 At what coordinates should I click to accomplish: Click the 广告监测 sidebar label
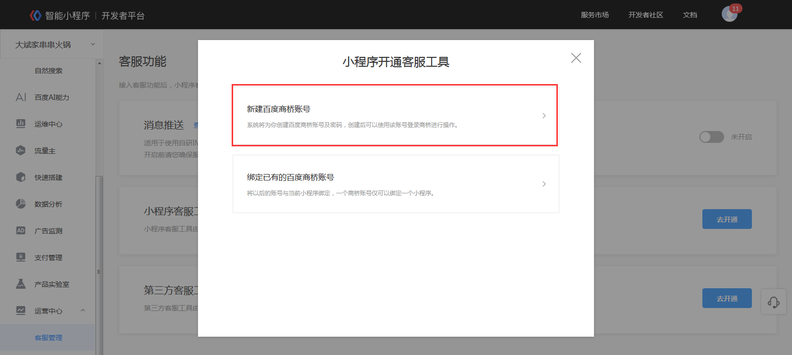coord(49,231)
